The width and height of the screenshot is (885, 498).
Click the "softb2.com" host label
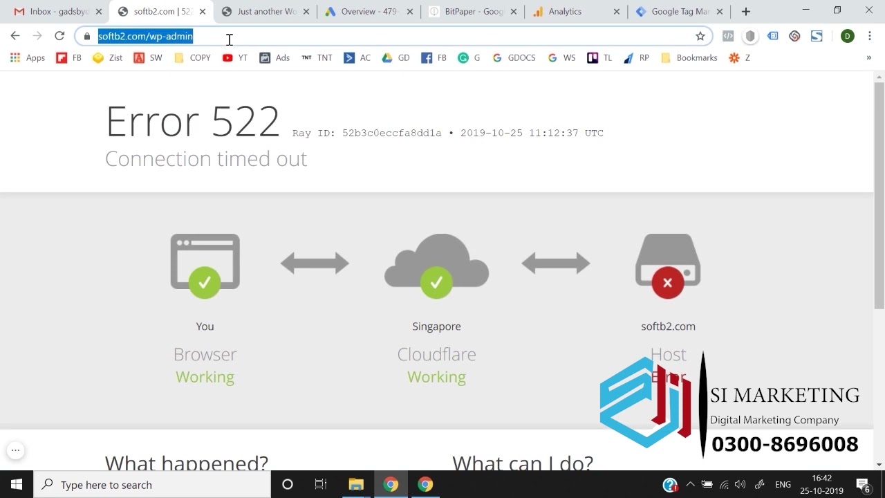pos(668,326)
